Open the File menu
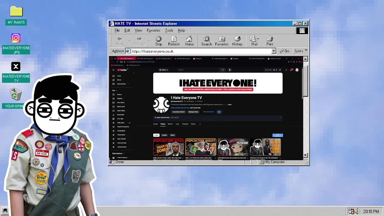Image resolution: width=384 pixels, height=216 pixels. pyautogui.click(x=117, y=30)
